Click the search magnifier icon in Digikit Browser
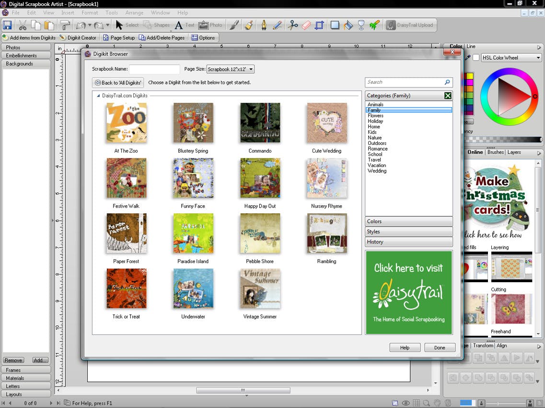Viewport: 545px width, 408px height. coord(447,82)
